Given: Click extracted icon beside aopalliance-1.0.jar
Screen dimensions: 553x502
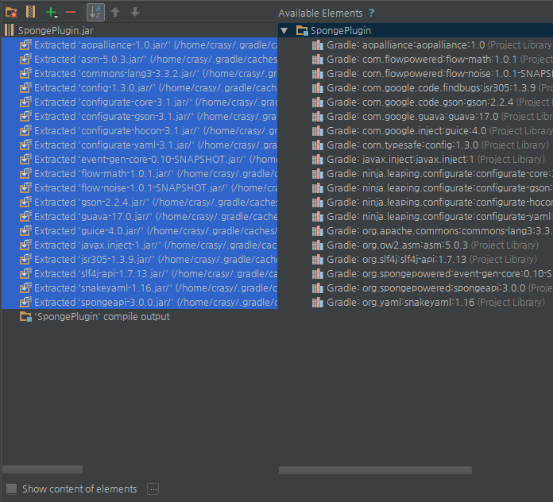Looking at the screenshot, I should 25,44.
